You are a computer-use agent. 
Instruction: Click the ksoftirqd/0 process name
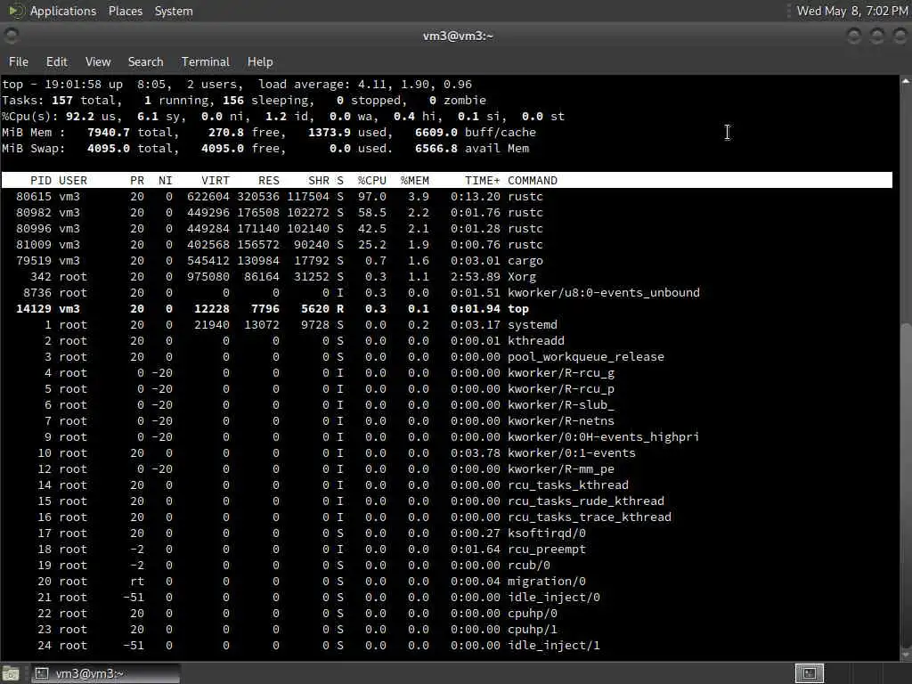pos(547,533)
